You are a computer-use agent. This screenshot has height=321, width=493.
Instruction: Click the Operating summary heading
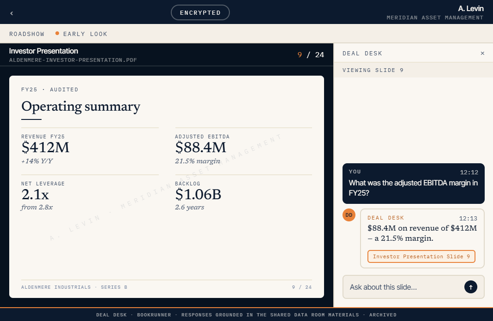point(81,107)
